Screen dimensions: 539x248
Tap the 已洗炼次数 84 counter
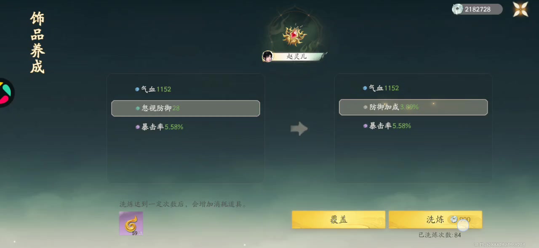click(440, 235)
